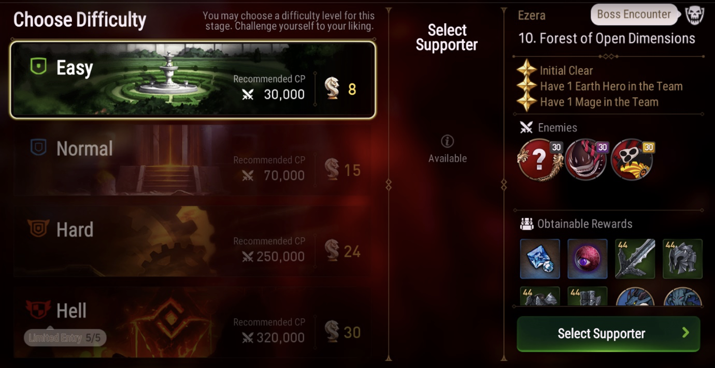View the level 44 helmet reward
Image resolution: width=715 pixels, height=368 pixels.
point(683,259)
